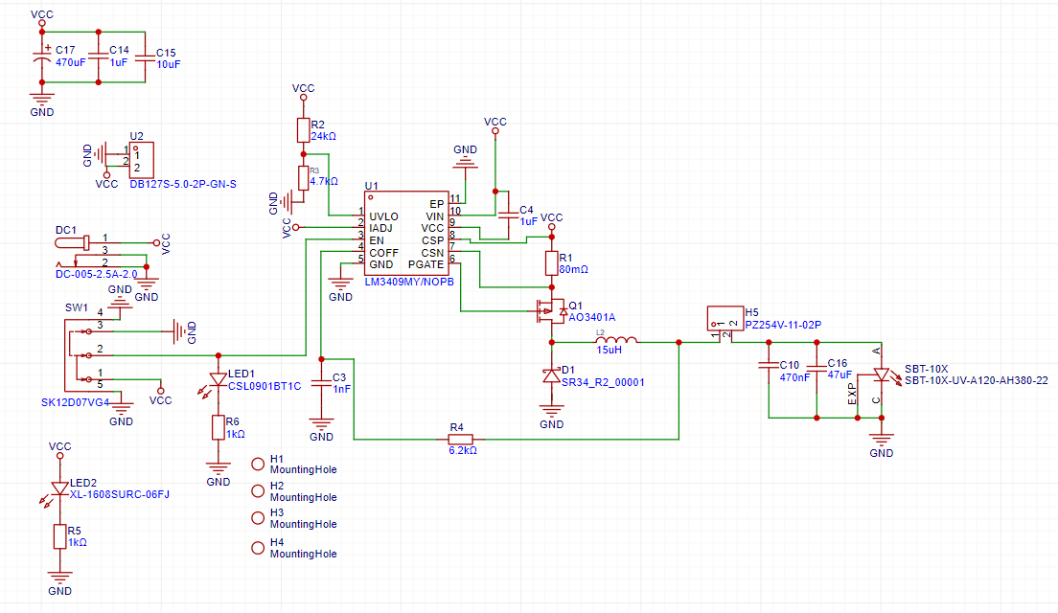Select resistor R4 6.2kΩ
Screen dimensions: 1058x613
456,440
